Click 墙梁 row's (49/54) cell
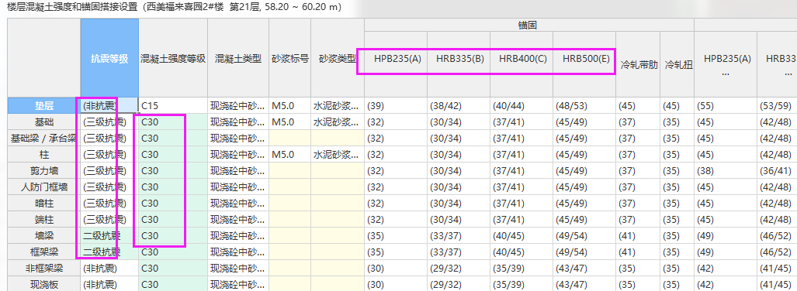The height and width of the screenshot is (291, 797). point(584,236)
